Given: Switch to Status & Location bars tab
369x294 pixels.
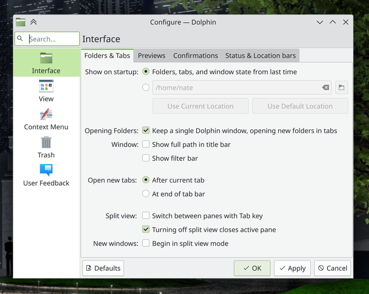Looking at the screenshot, I should click(x=260, y=56).
